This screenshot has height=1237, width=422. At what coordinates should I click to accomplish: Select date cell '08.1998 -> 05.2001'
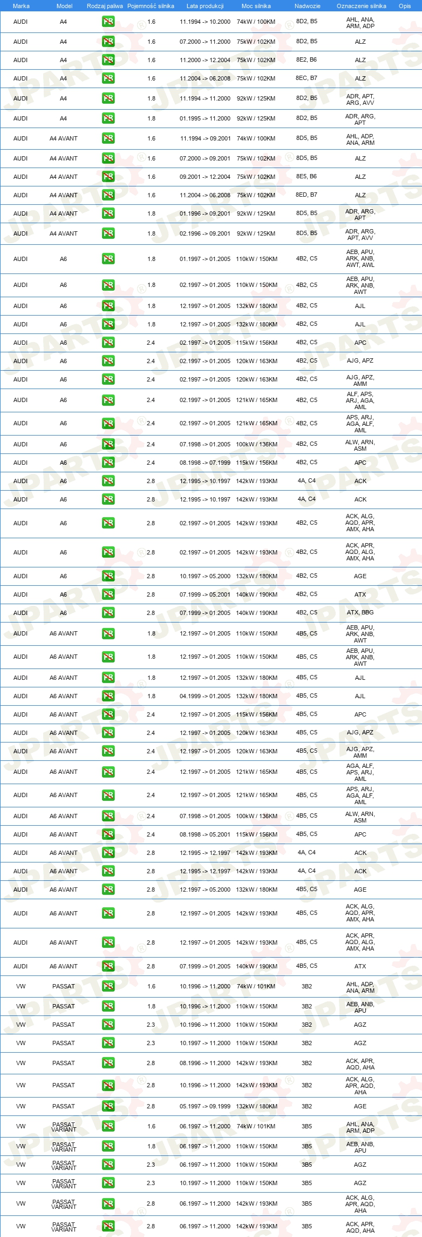205,834
